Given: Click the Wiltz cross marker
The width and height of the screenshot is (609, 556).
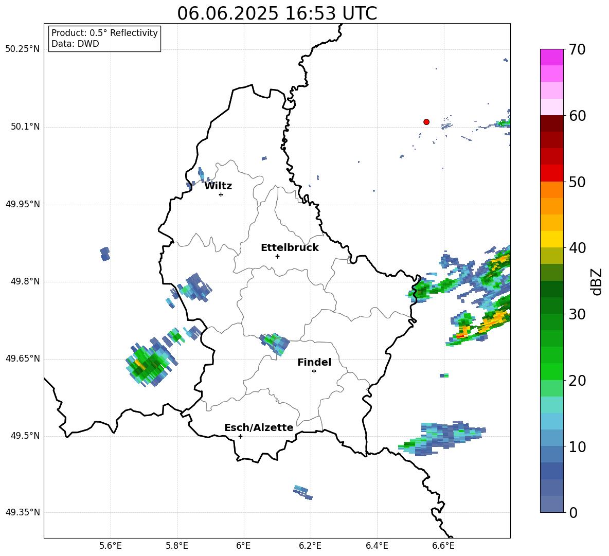Looking at the screenshot, I should 221,194.
